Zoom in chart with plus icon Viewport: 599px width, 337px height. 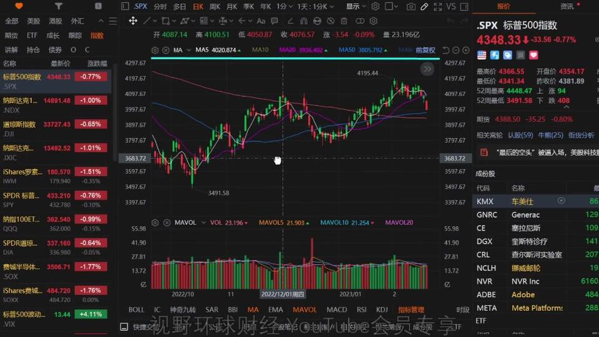[465, 50]
